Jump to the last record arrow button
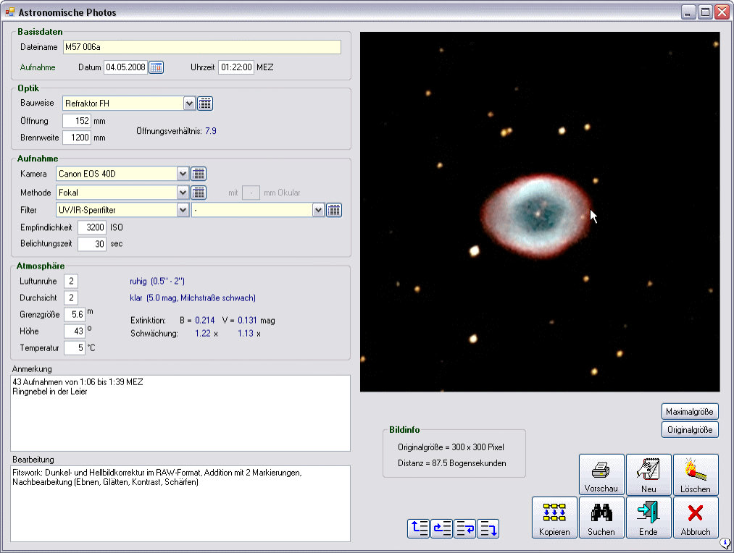Image resolution: width=734 pixels, height=553 pixels. click(488, 528)
